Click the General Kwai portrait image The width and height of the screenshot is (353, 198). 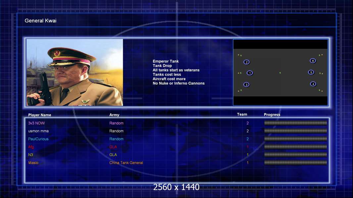75,72
